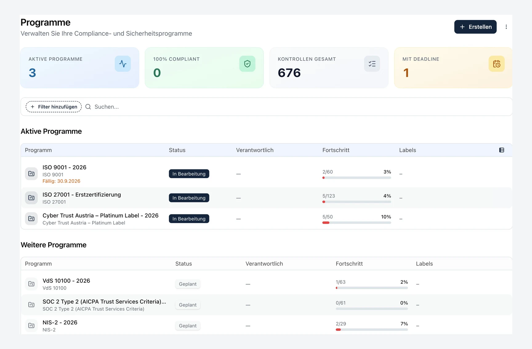The height and width of the screenshot is (349, 532).
Task: Click Status column header in Aktive Programme table
Action: click(177, 150)
